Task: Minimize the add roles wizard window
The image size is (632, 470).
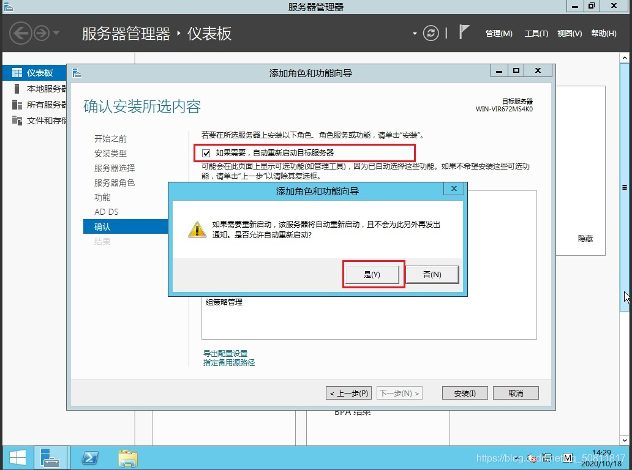Action: (499, 71)
